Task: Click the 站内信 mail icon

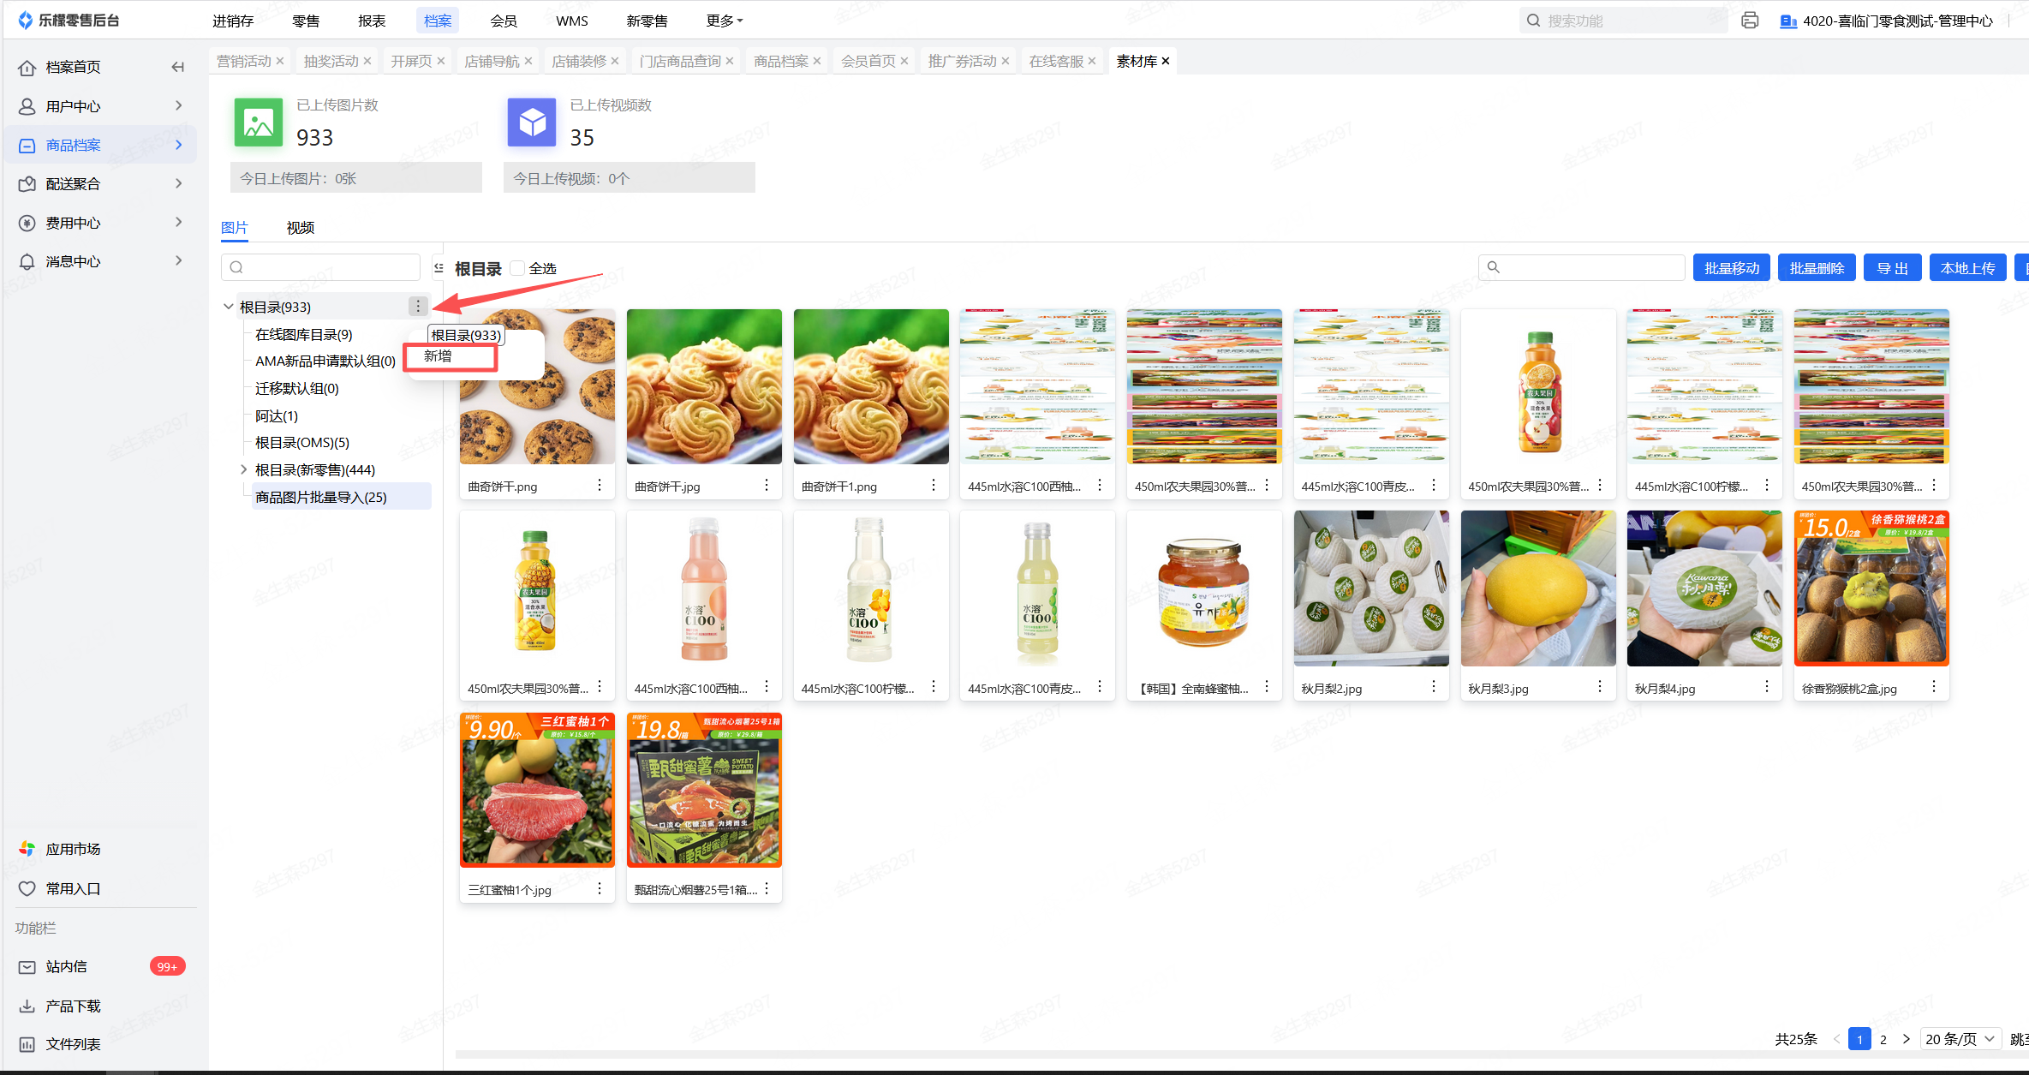Action: pos(27,967)
